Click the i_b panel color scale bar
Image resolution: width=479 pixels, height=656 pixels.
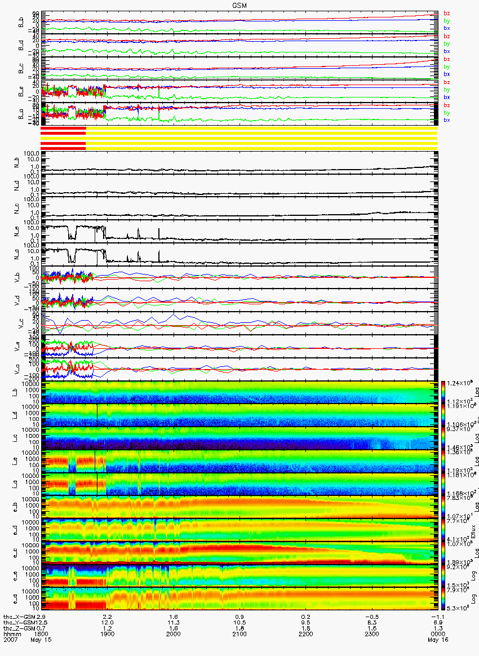click(442, 392)
